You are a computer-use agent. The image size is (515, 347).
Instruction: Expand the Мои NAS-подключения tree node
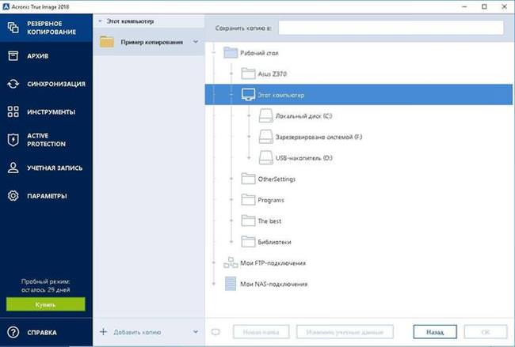click(x=214, y=284)
